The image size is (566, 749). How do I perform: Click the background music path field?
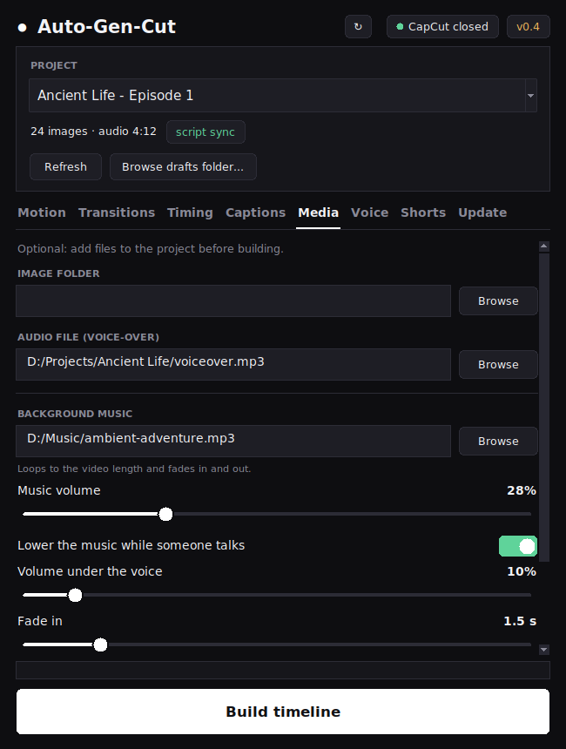233,441
